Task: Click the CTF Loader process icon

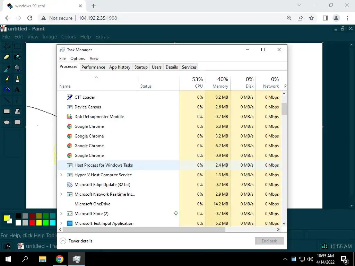Action: tap(69, 97)
